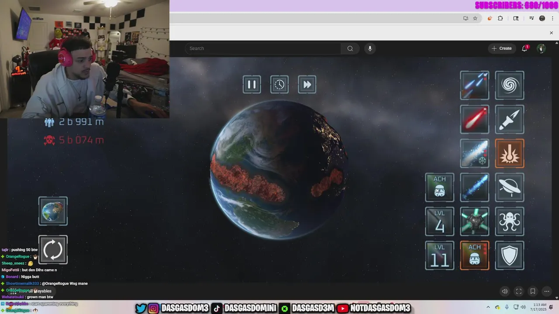This screenshot has height=314, width=559.
Task: Open the Windows notification bell
Action: [x=551, y=307]
